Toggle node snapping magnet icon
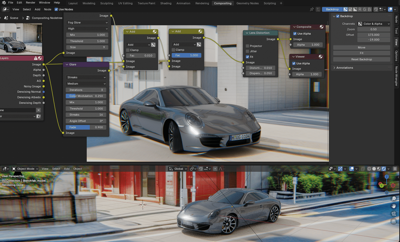This screenshot has height=242, width=400. (x=376, y=9)
